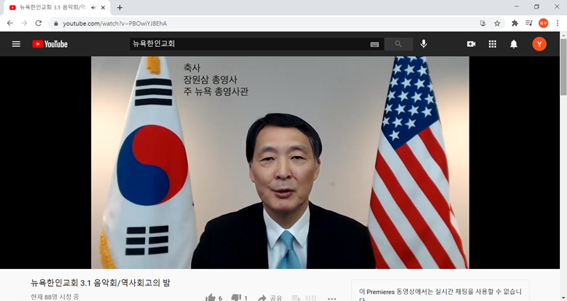Share the video via 공유 button
Screen dimensions: 567x301
click(x=270, y=298)
